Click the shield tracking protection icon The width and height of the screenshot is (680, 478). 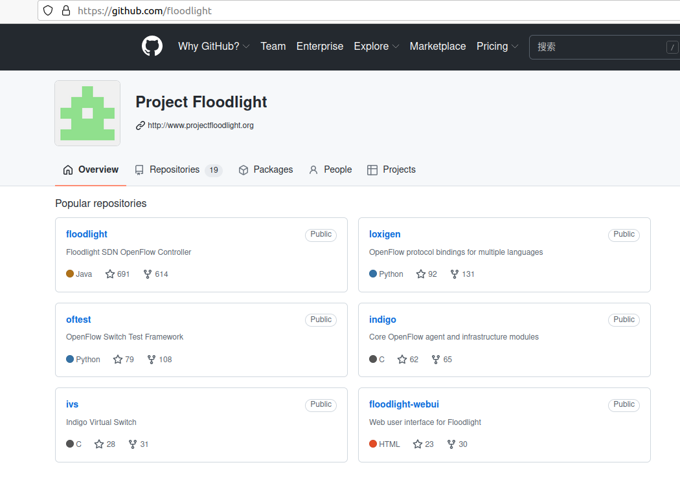coord(48,10)
